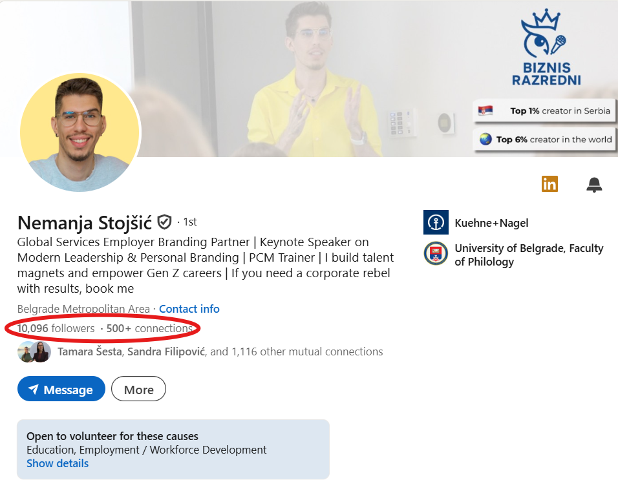Open the profile photo of Nemanja Stojšić
618x493 pixels.
pos(80,133)
